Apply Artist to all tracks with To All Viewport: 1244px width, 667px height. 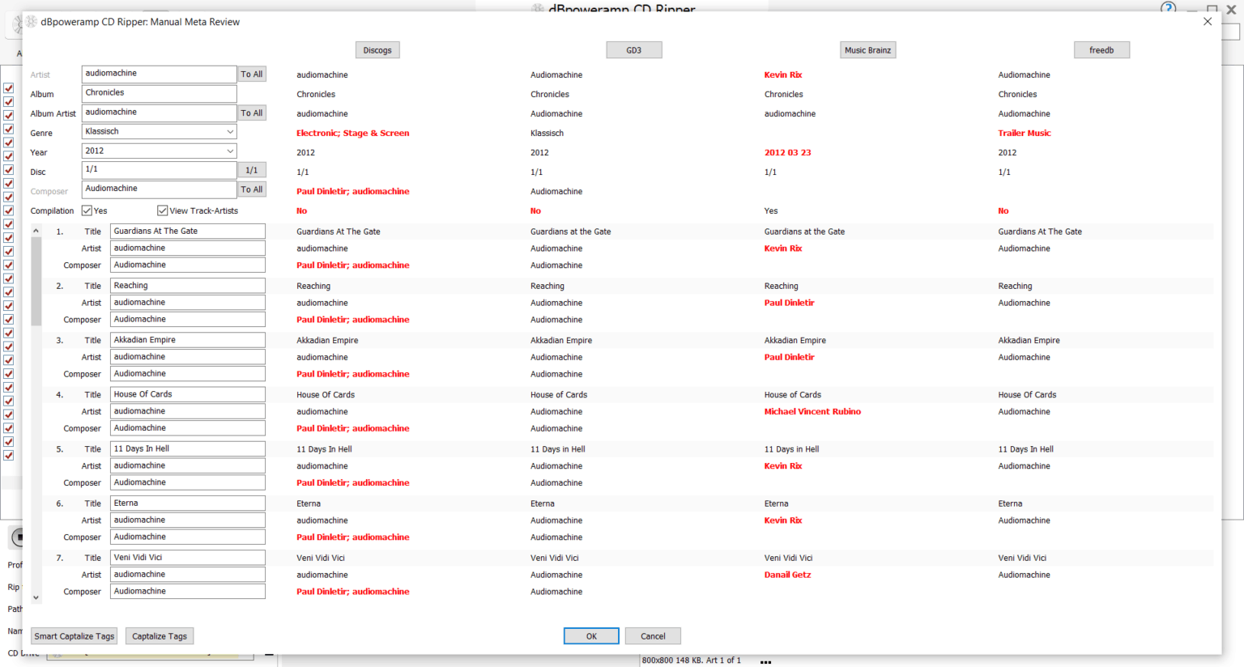click(252, 74)
